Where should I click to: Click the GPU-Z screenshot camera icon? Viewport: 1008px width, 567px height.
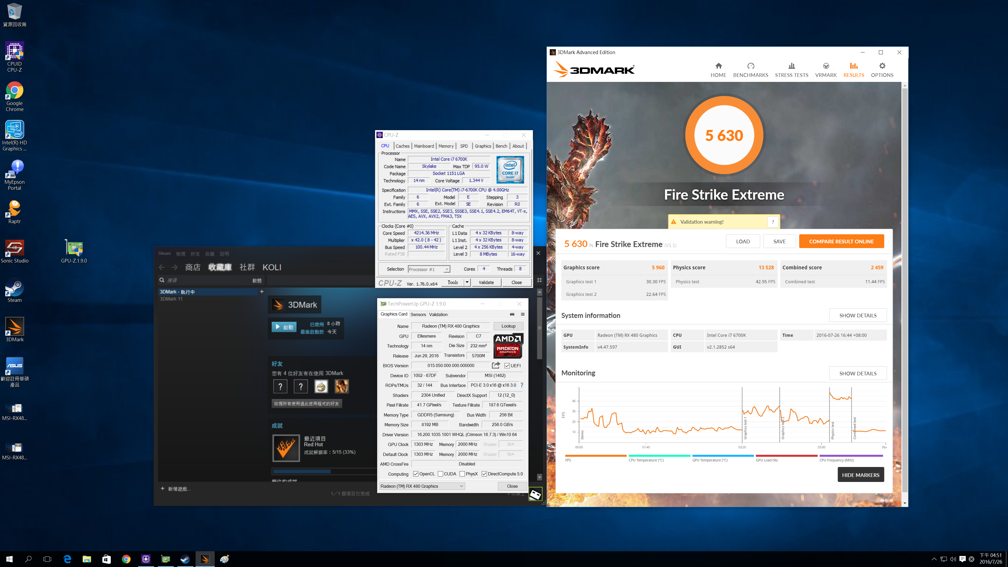tap(512, 314)
